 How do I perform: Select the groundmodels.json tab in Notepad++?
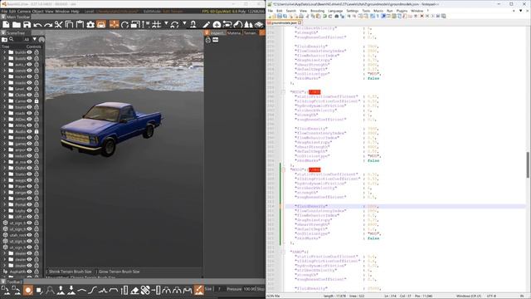pos(284,22)
